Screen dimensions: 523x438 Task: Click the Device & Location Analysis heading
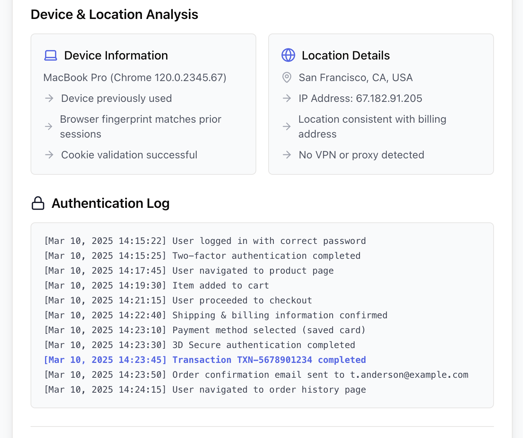pyautogui.click(x=114, y=15)
